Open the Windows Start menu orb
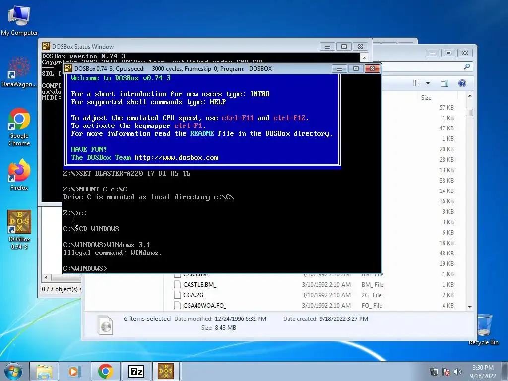The height and width of the screenshot is (381, 508). [13, 371]
